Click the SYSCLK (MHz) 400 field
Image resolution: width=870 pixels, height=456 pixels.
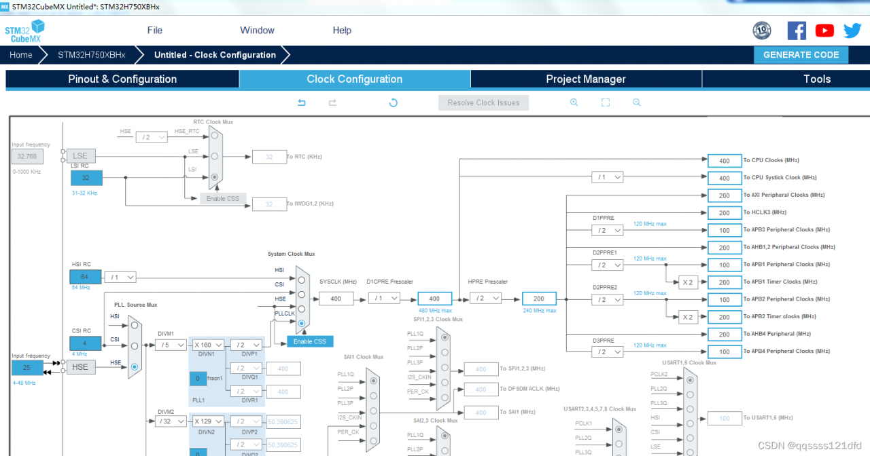click(336, 299)
